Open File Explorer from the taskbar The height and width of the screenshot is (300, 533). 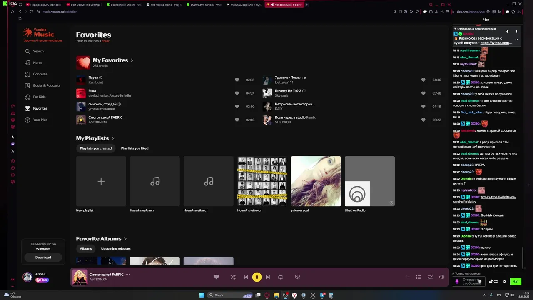[x=276, y=295]
